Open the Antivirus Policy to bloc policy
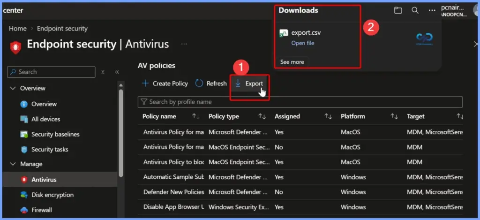Screen dimensions: 480x220 pos(173,162)
